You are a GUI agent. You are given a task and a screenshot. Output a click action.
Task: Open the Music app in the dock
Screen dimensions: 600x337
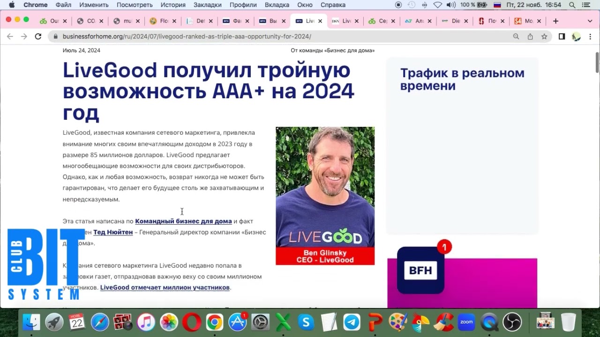[x=146, y=322]
